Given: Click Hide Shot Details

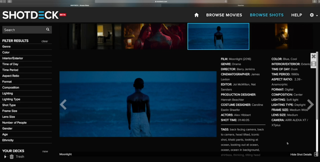Looking at the screenshot, I should click(301, 155).
